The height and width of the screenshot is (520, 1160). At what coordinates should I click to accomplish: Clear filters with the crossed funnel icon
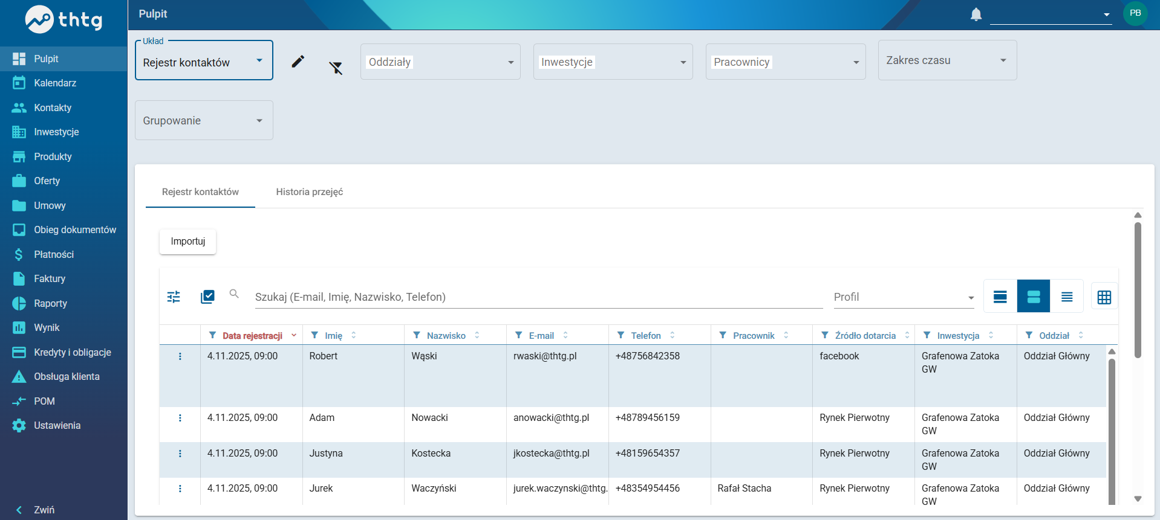coord(336,68)
